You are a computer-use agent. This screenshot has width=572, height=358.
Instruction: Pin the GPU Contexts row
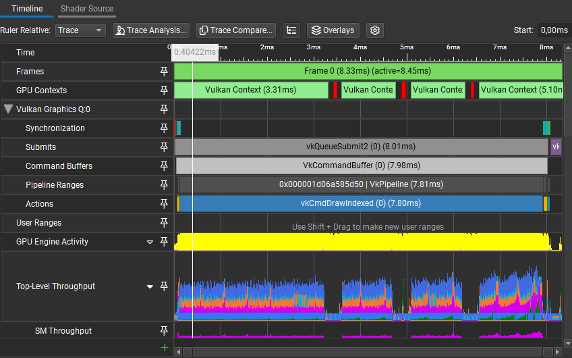click(163, 91)
